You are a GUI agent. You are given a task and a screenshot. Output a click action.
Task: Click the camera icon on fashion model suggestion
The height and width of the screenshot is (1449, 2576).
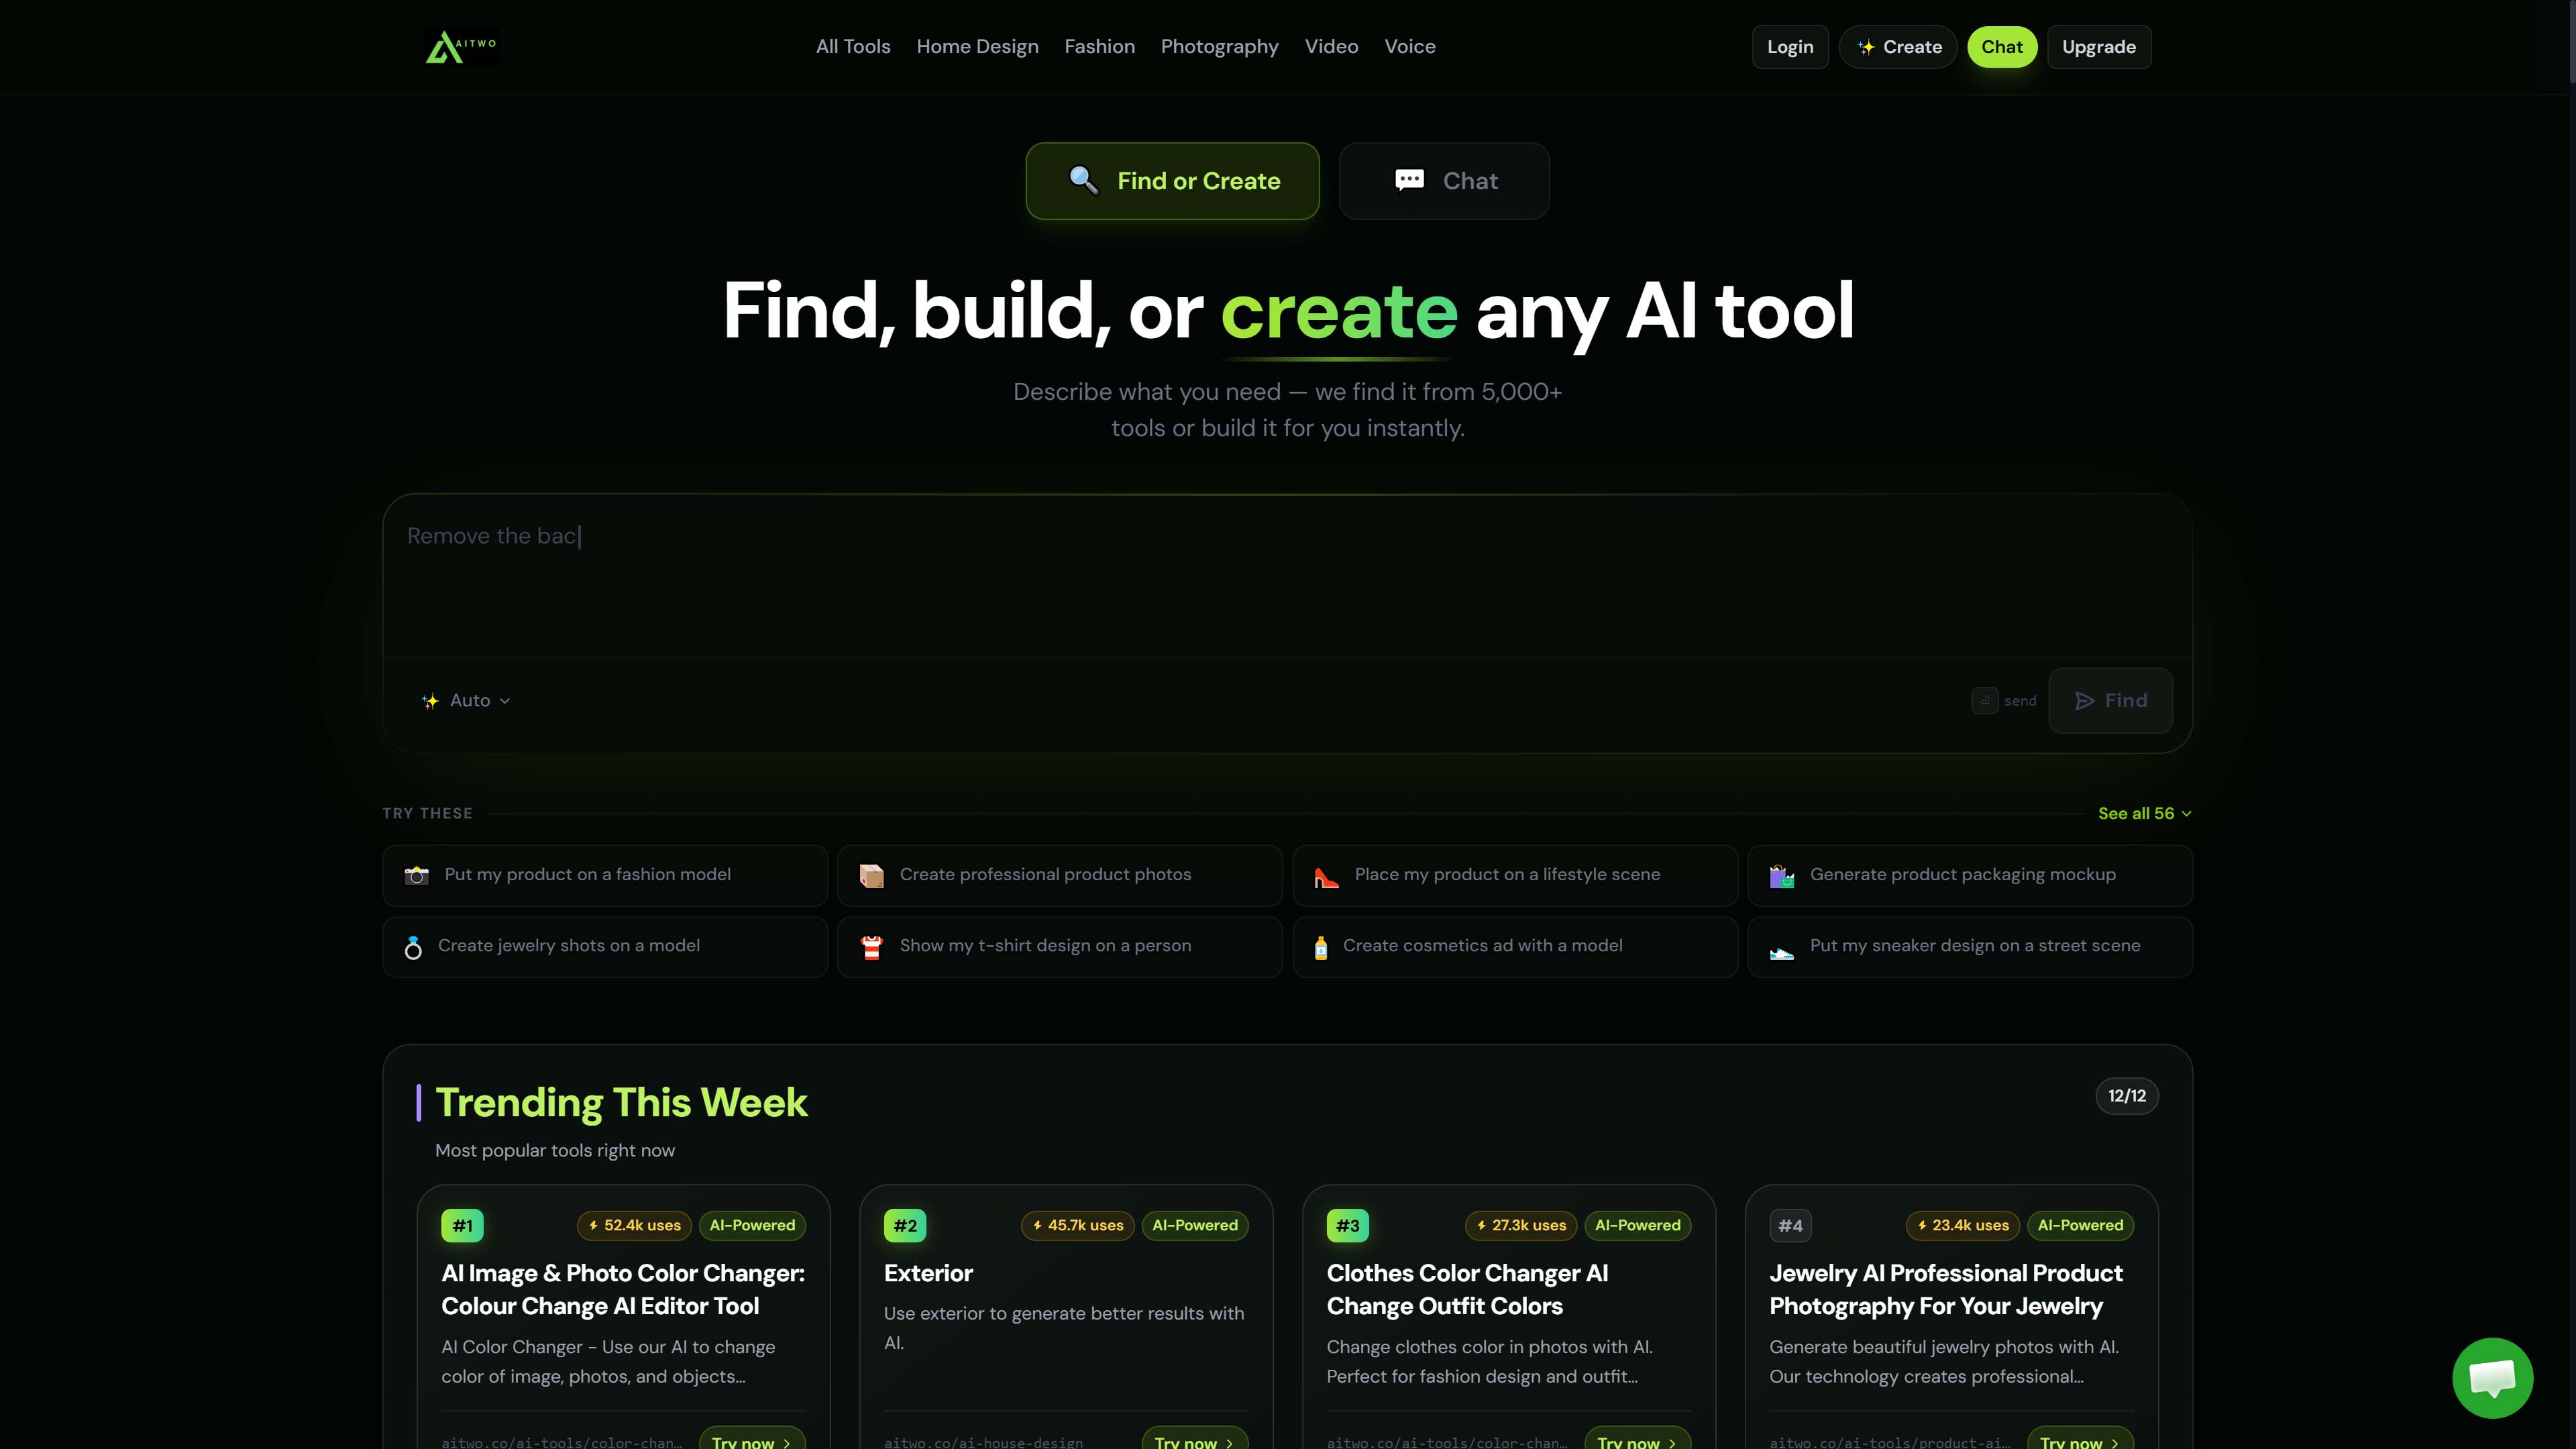tap(416, 875)
